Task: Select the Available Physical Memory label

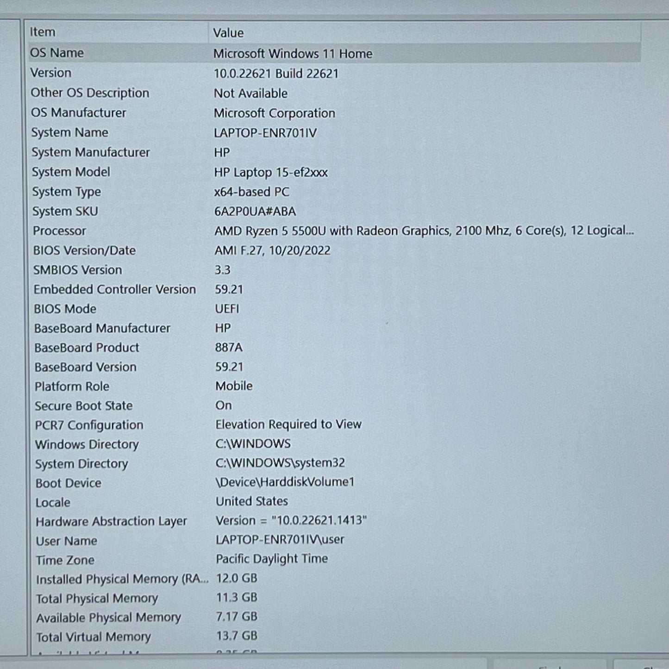Action: click(x=109, y=618)
